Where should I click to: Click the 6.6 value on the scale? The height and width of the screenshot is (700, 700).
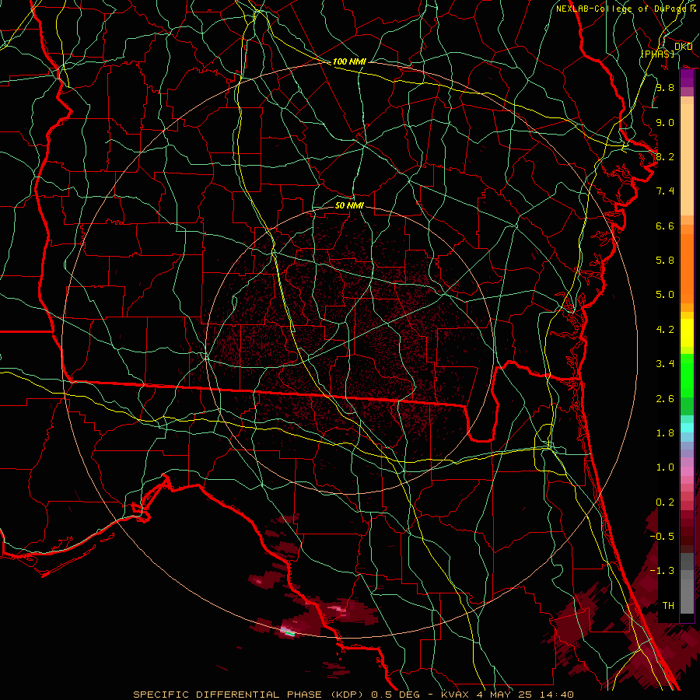[665, 226]
